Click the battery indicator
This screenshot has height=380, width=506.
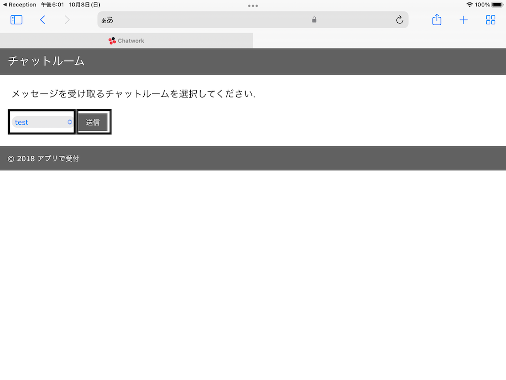[x=497, y=4]
